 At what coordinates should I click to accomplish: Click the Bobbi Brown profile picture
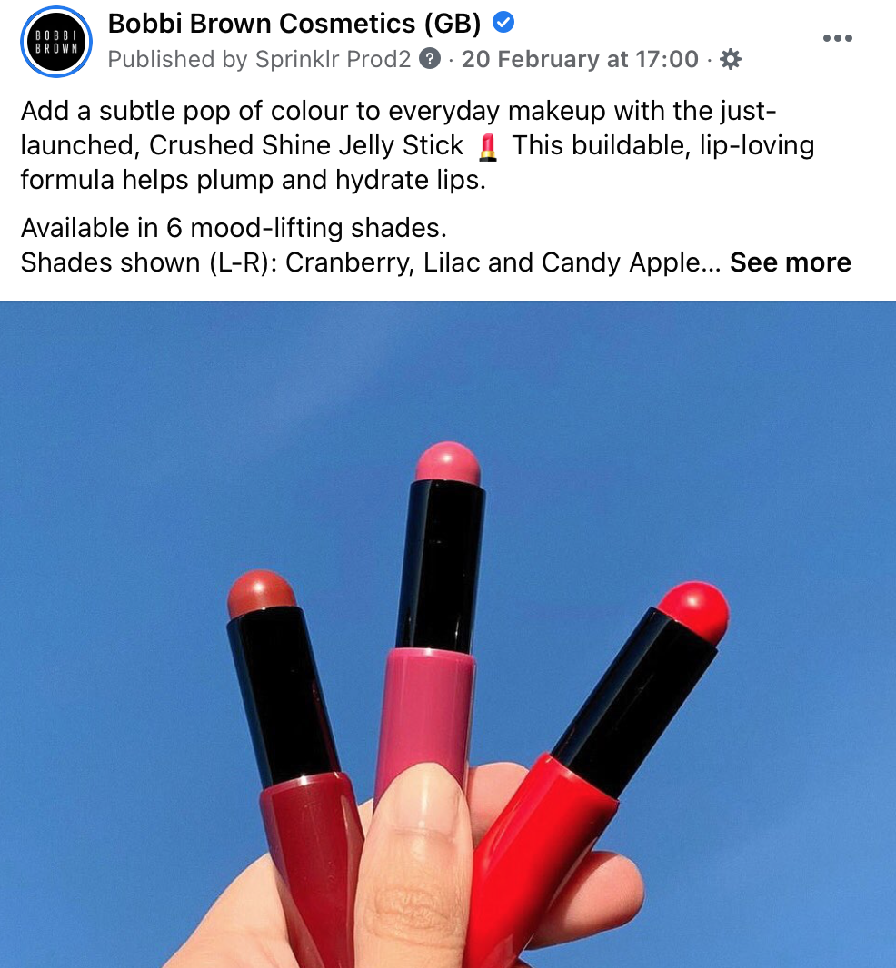pyautogui.click(x=56, y=42)
